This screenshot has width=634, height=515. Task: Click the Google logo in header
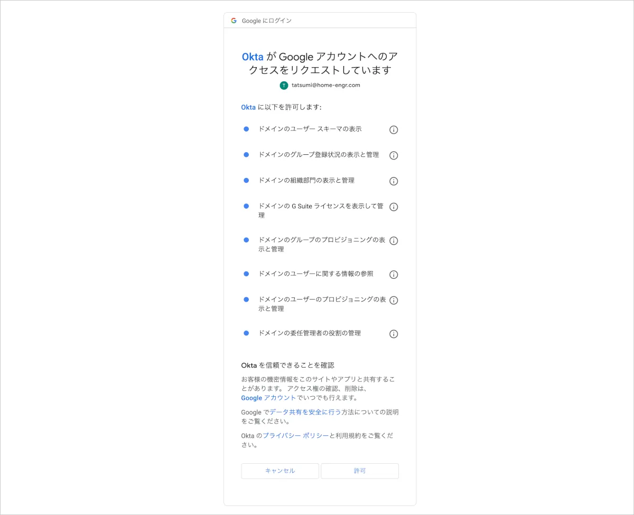tap(234, 21)
